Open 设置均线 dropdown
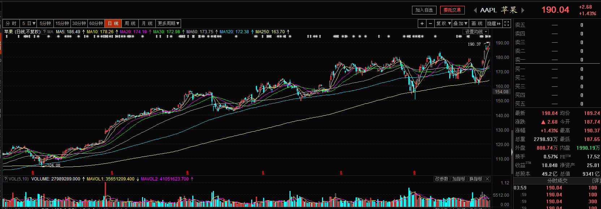 click(476, 32)
